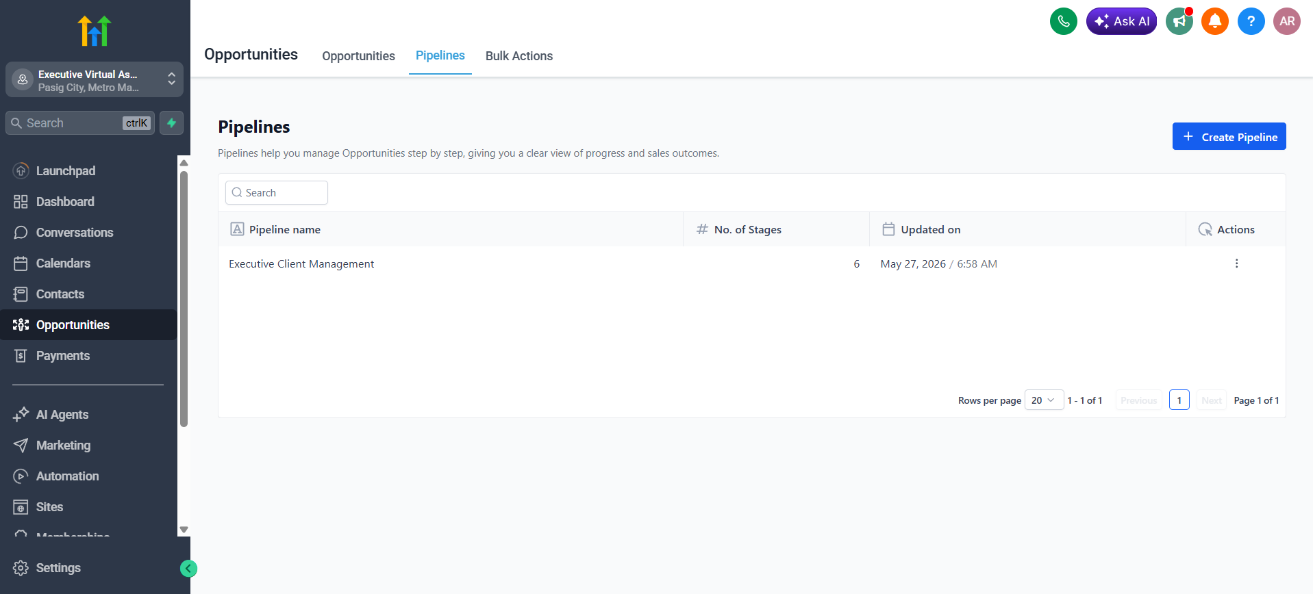Open the orange notifications bell
The image size is (1313, 594).
pyautogui.click(x=1215, y=21)
